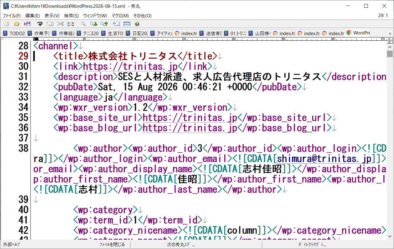Click the split window toolbar icon
The image size is (394, 249).
tap(127, 24)
